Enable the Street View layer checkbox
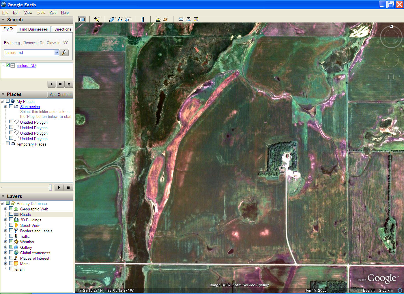404x294 pixels. pos(11,225)
